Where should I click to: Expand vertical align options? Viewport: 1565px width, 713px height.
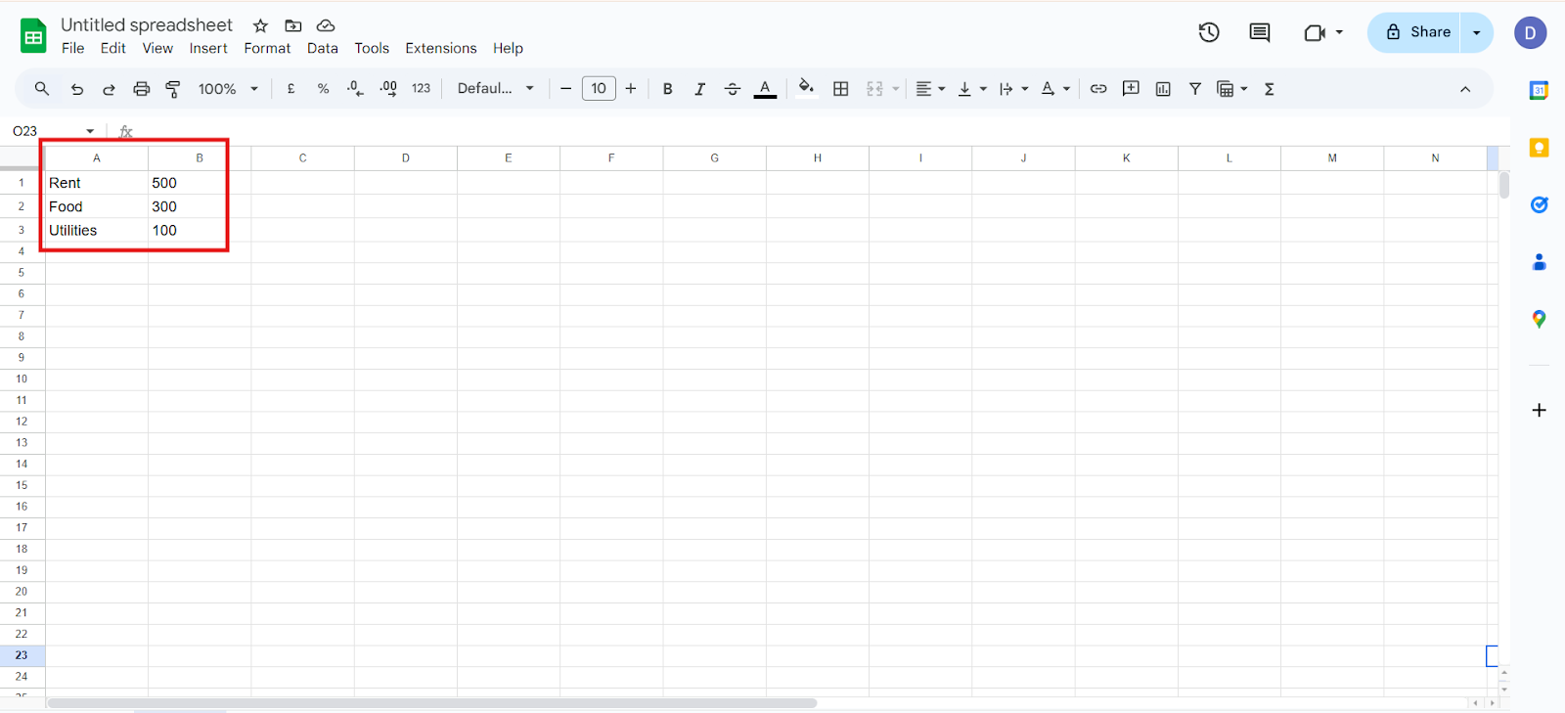pos(972,89)
